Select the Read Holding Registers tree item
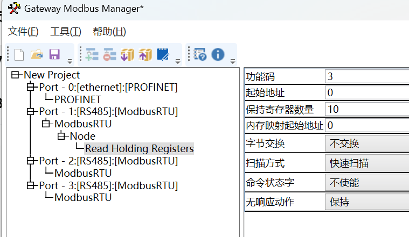This screenshot has height=237, width=409. 139,148
